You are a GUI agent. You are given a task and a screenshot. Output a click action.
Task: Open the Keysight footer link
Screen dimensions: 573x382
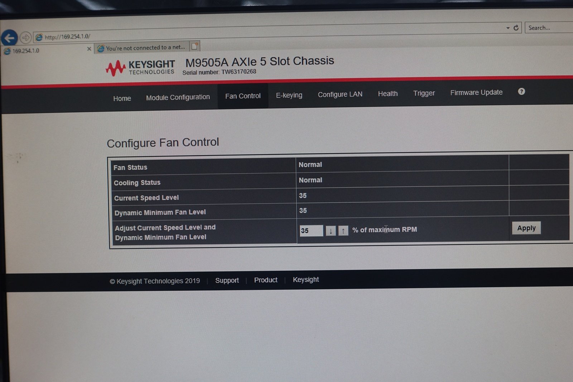pos(306,280)
